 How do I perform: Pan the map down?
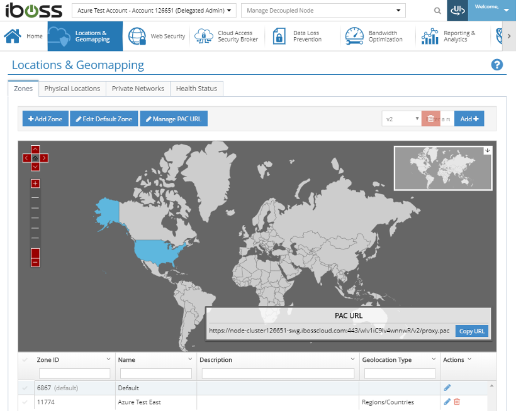click(x=35, y=167)
